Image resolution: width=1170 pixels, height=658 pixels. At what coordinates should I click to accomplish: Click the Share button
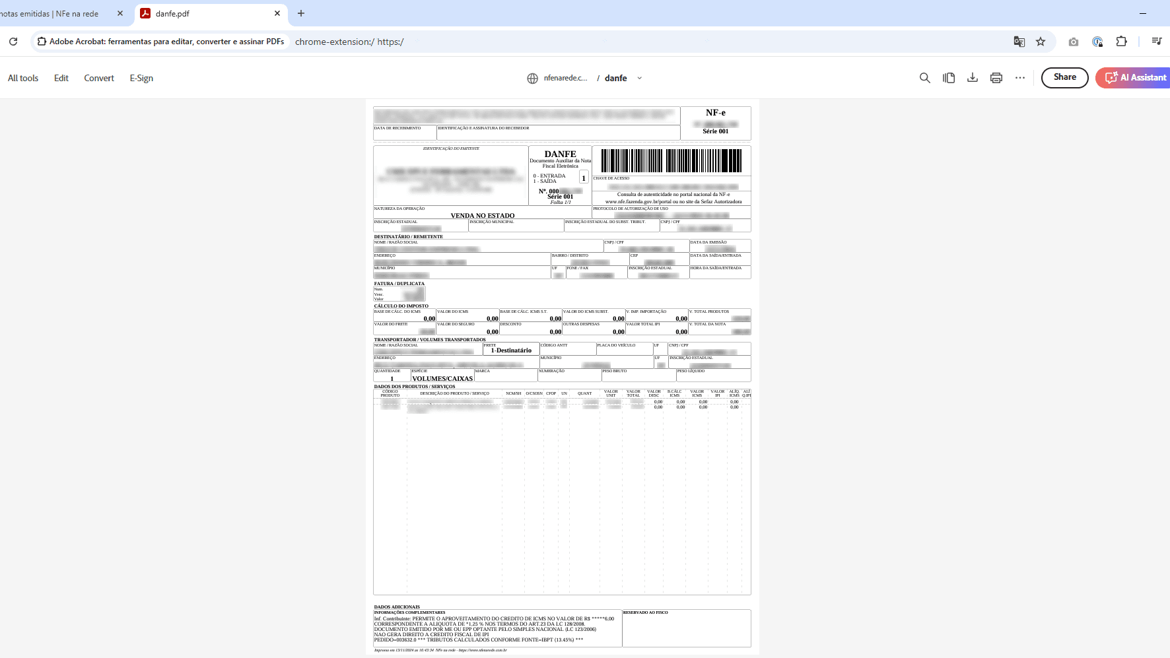click(1064, 77)
